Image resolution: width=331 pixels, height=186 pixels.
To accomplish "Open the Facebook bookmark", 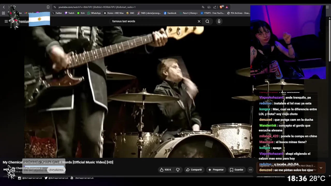I will point(170,13).
